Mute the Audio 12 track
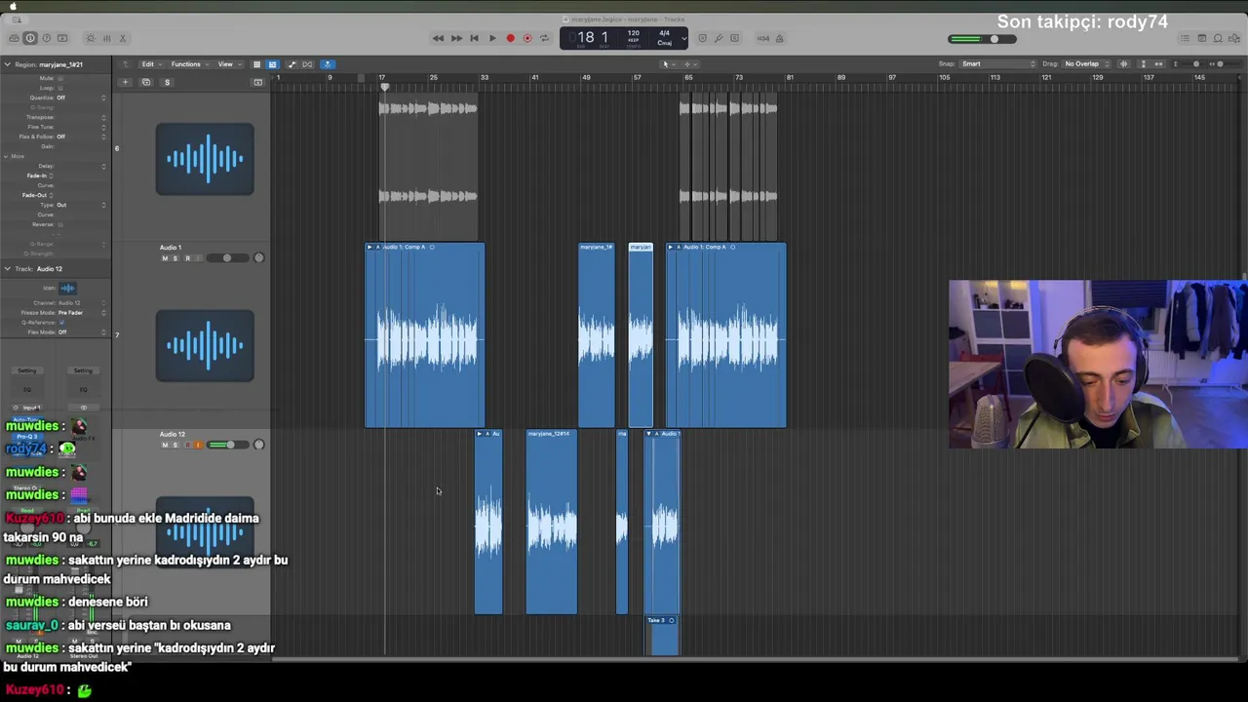Image resolution: width=1248 pixels, height=702 pixels. (x=165, y=445)
